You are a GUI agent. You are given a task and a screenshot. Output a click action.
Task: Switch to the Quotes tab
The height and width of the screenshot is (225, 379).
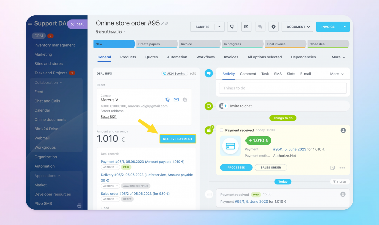click(x=152, y=57)
